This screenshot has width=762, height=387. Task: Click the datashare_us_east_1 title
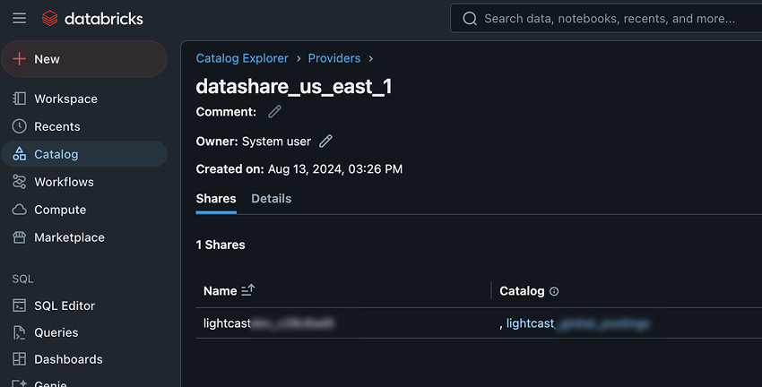click(x=294, y=86)
